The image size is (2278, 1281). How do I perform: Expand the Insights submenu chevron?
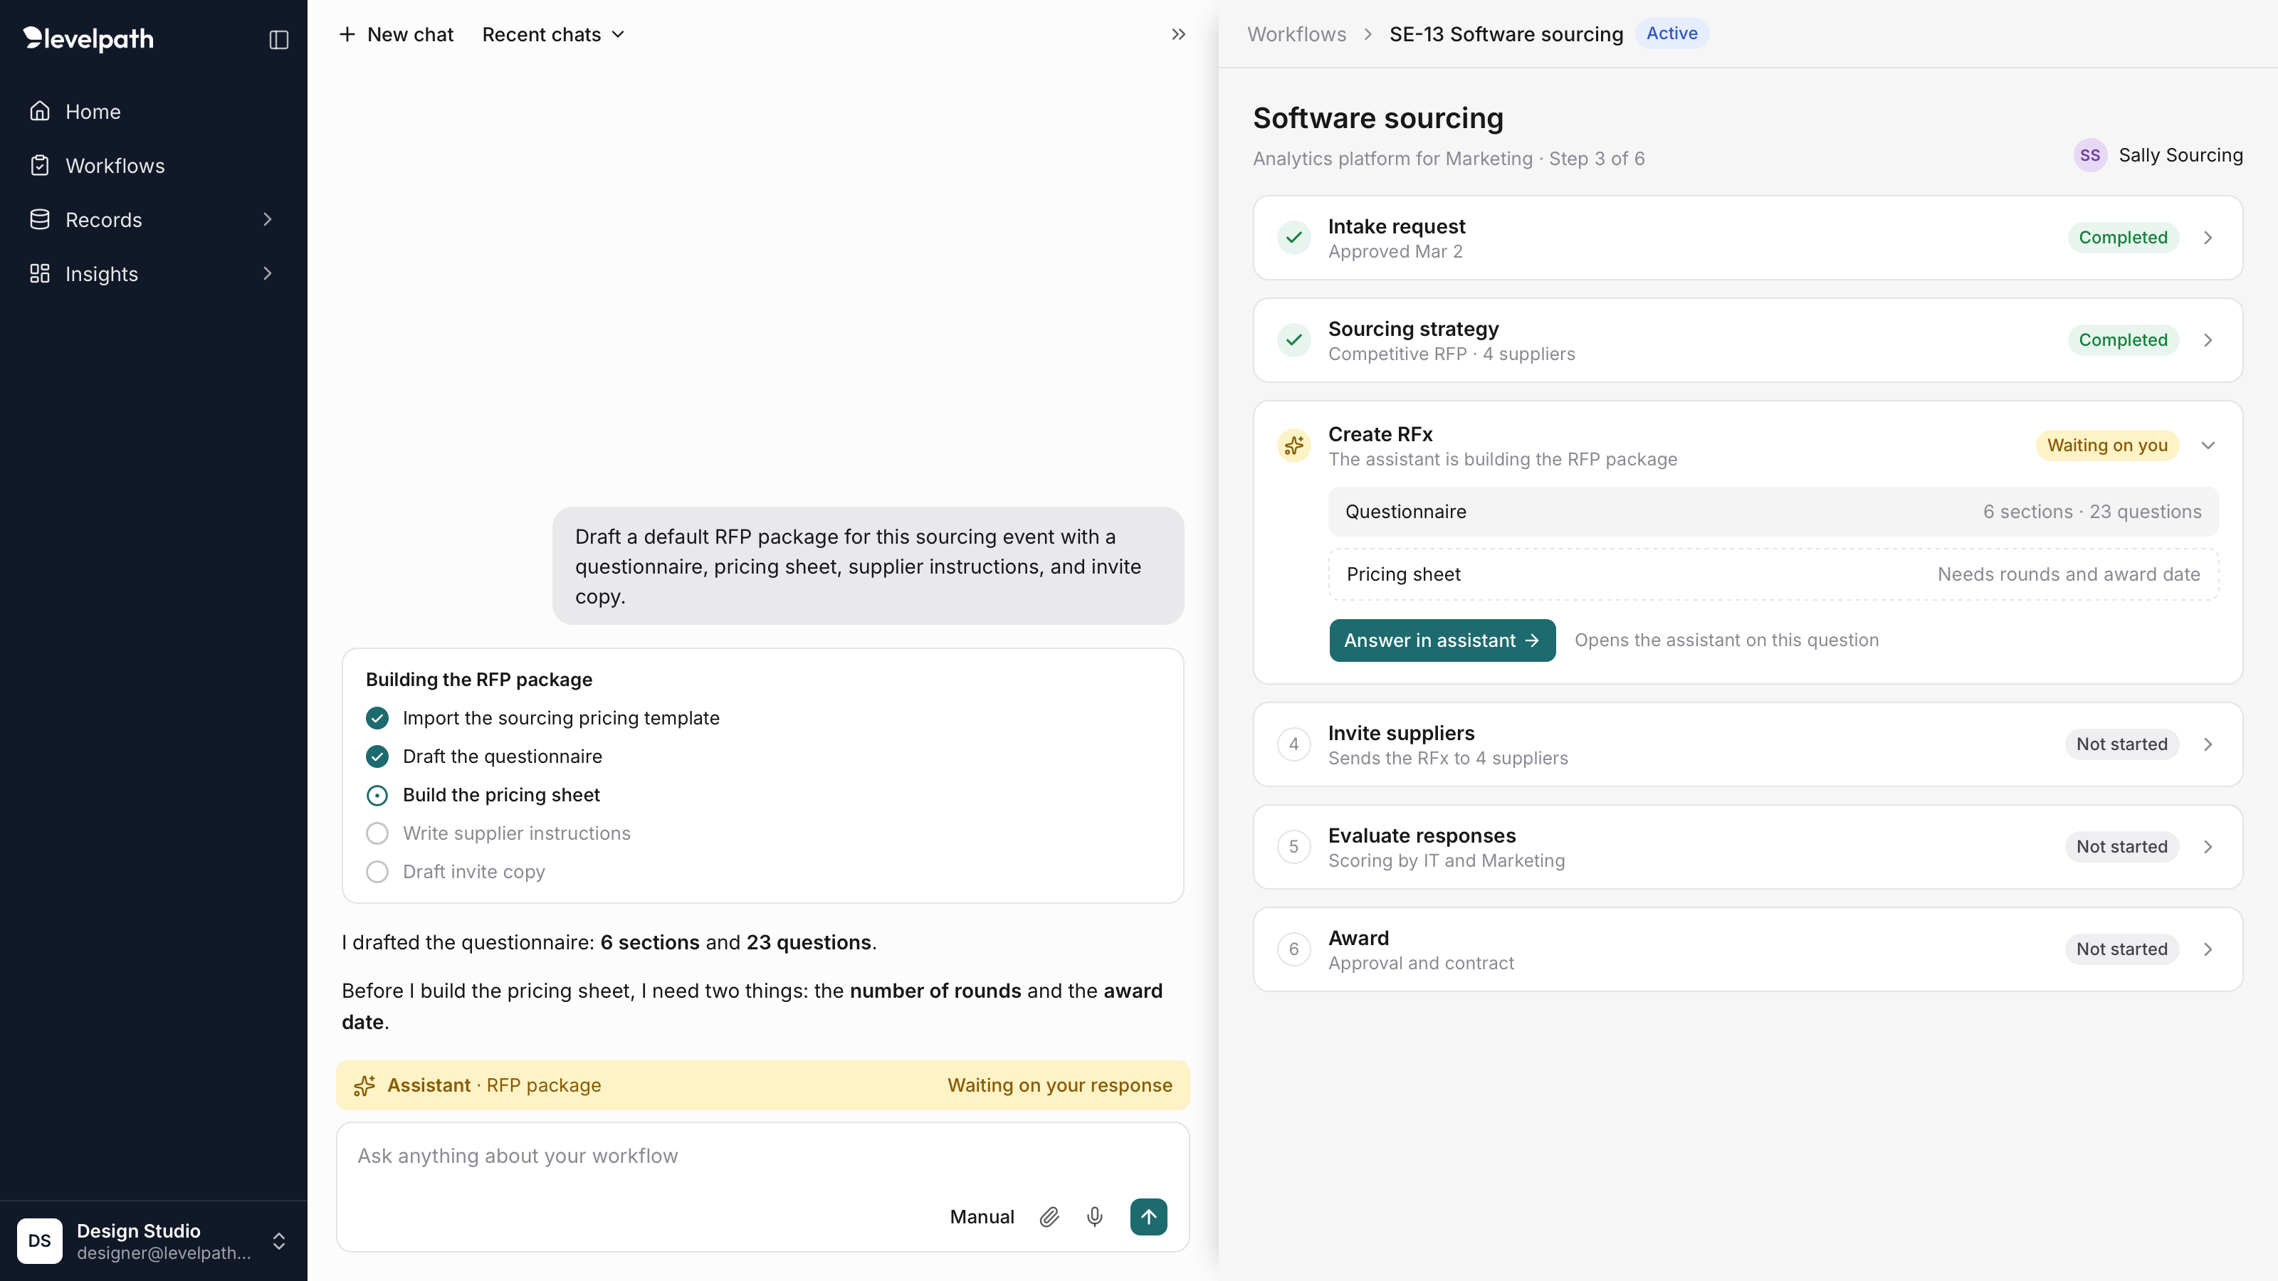click(267, 273)
